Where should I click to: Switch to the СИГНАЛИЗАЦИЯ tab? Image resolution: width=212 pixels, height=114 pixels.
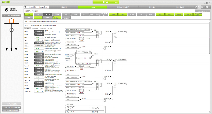click(x=123, y=7)
